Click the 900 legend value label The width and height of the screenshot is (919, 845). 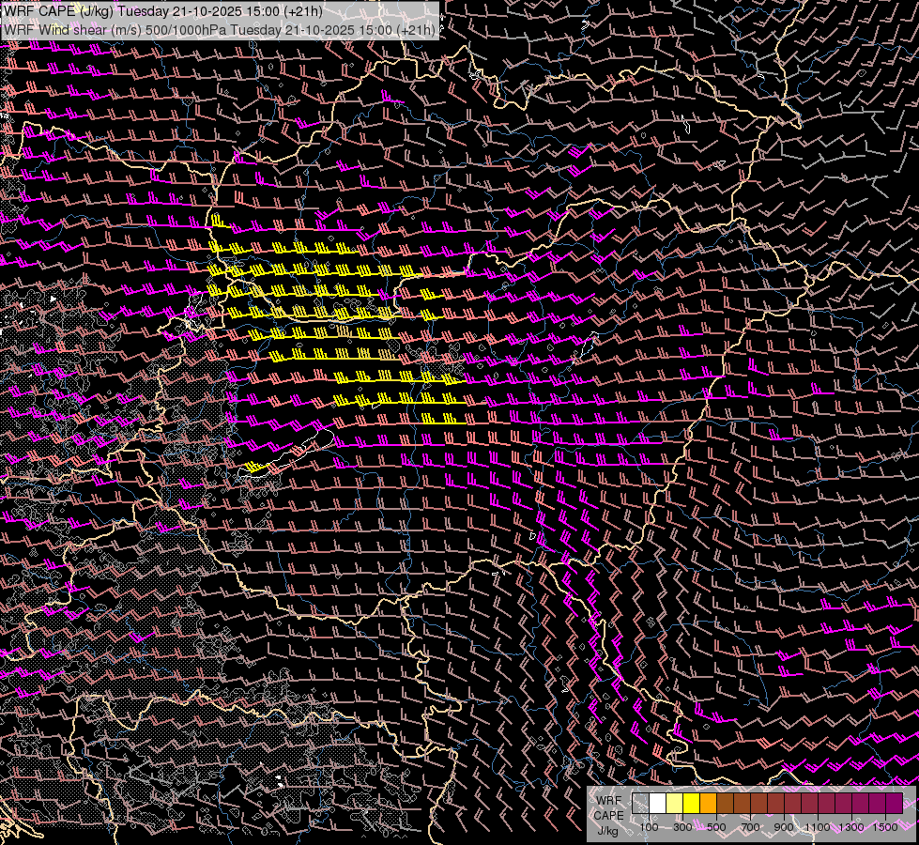click(784, 827)
